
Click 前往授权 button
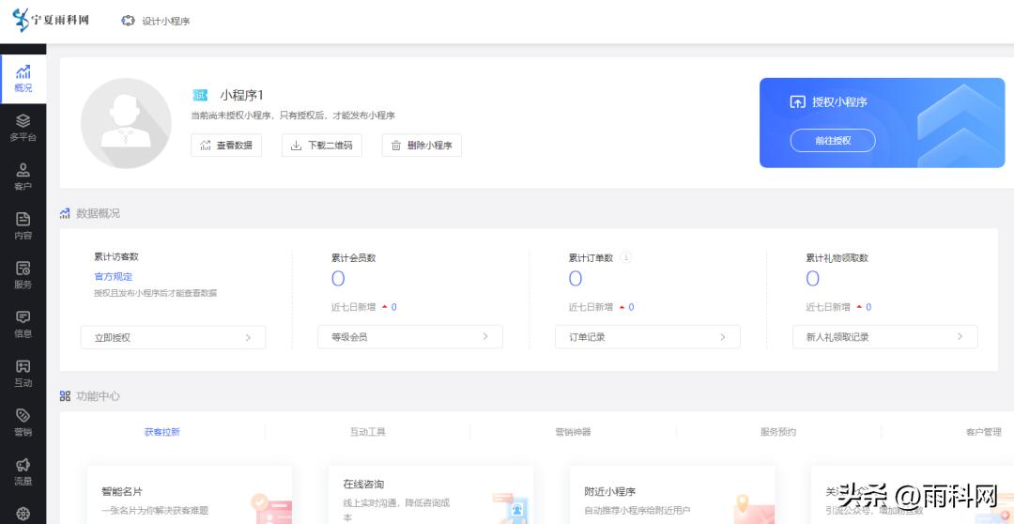tap(833, 140)
